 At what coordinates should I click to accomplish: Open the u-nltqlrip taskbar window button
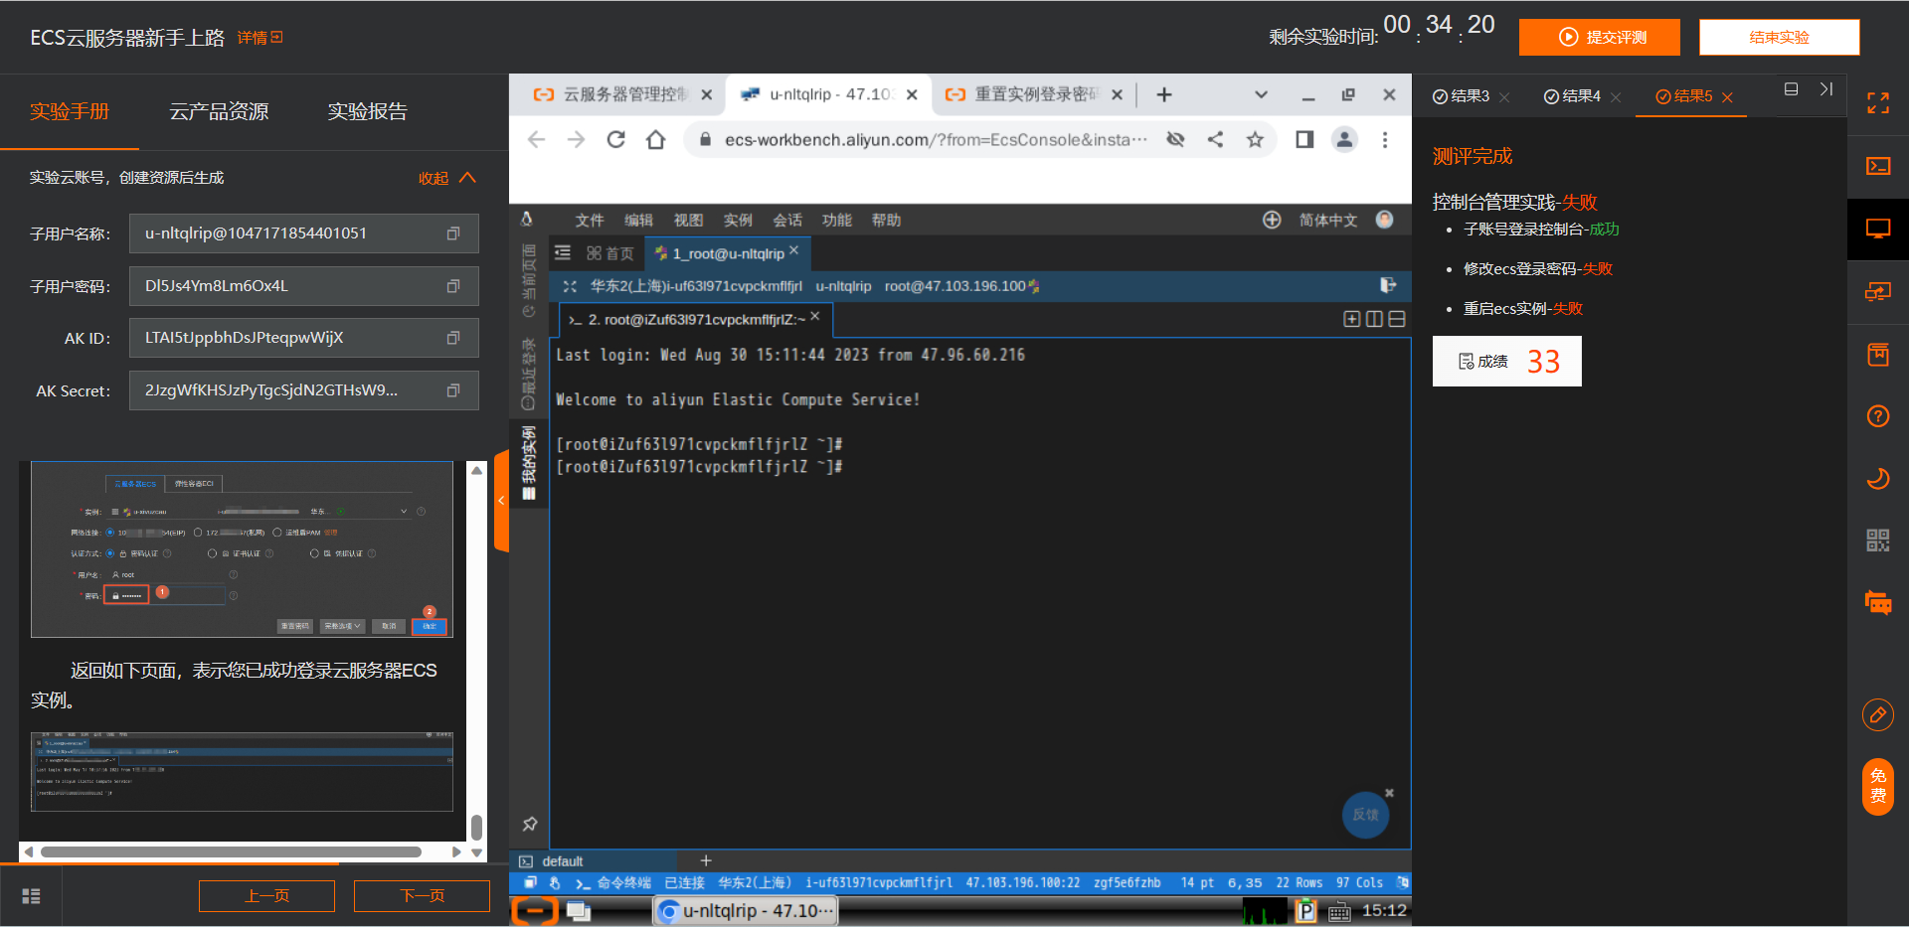coord(746,911)
